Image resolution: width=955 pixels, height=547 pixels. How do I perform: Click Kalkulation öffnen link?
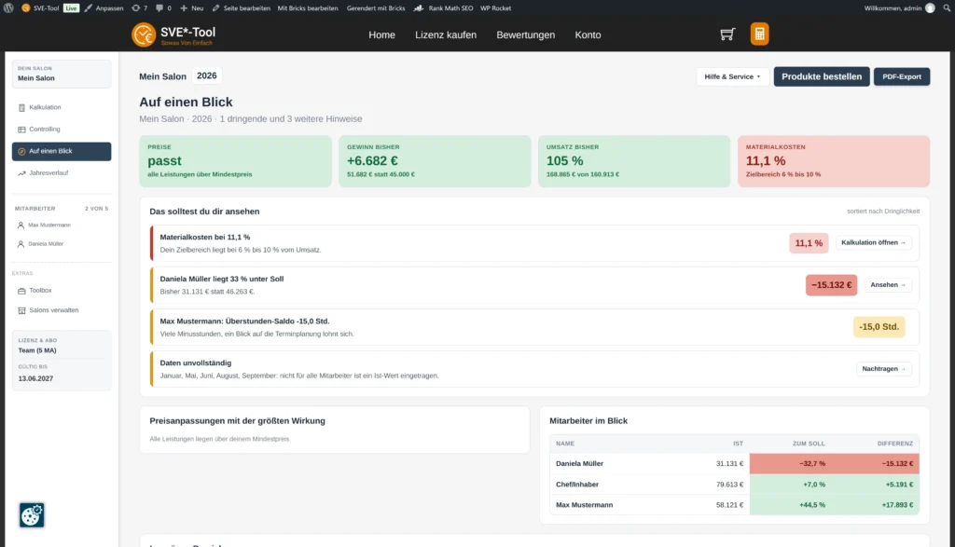[873, 243]
